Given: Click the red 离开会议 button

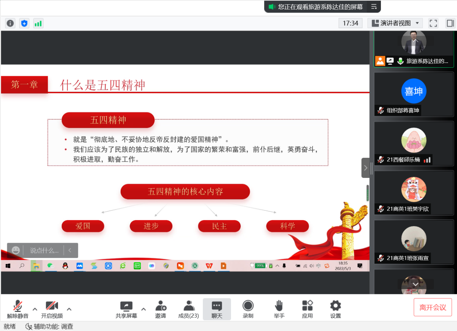Looking at the screenshot, I should point(432,308).
